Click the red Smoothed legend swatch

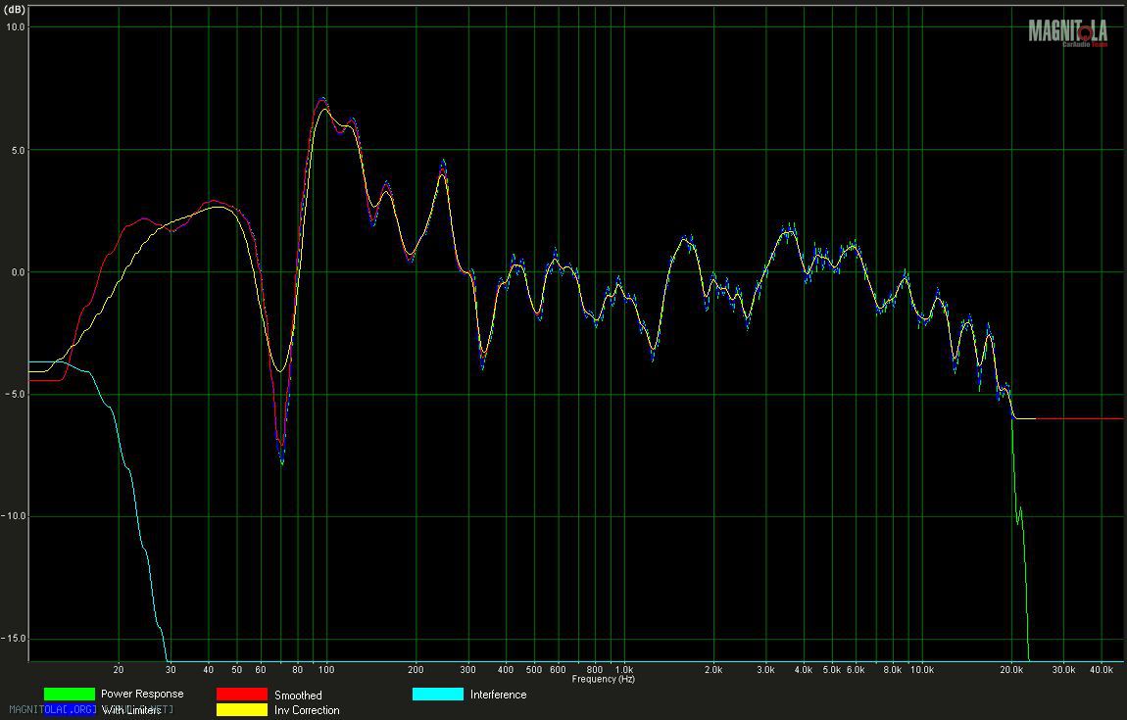click(x=241, y=695)
